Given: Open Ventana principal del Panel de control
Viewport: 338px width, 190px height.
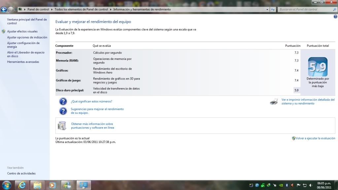Looking at the screenshot, I should point(27,21).
